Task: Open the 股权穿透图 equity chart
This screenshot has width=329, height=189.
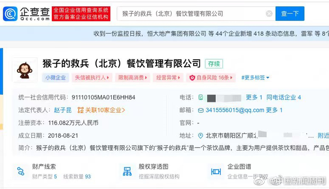Action: point(153,167)
